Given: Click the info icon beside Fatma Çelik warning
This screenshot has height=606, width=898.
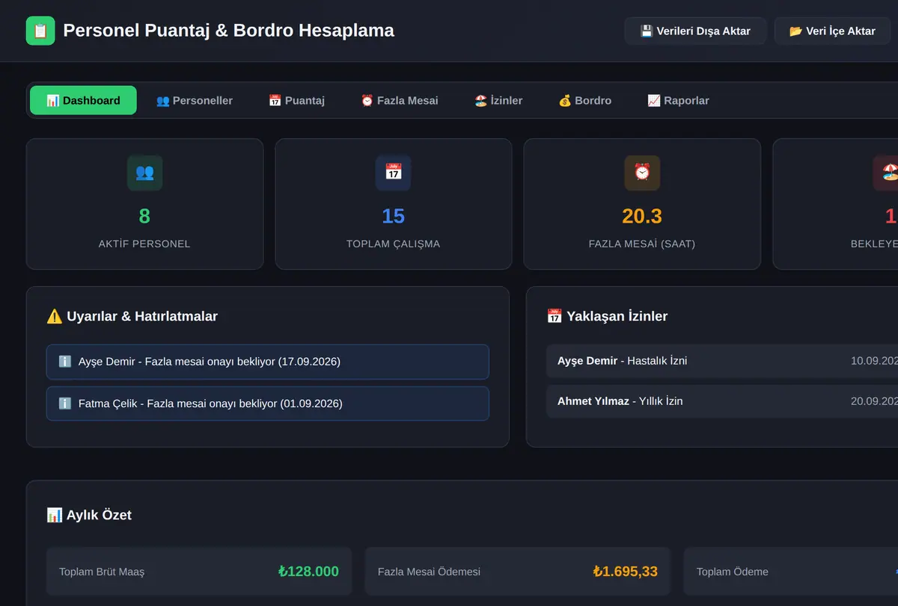Looking at the screenshot, I should point(65,404).
